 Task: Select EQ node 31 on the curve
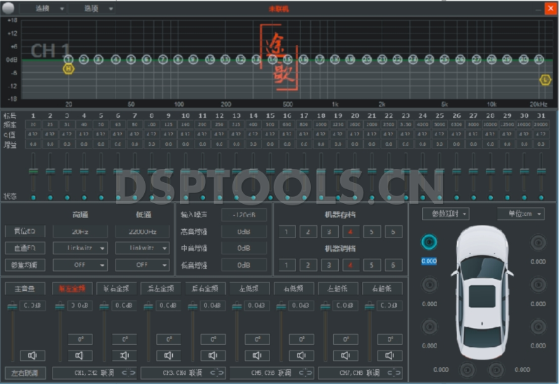click(x=538, y=60)
